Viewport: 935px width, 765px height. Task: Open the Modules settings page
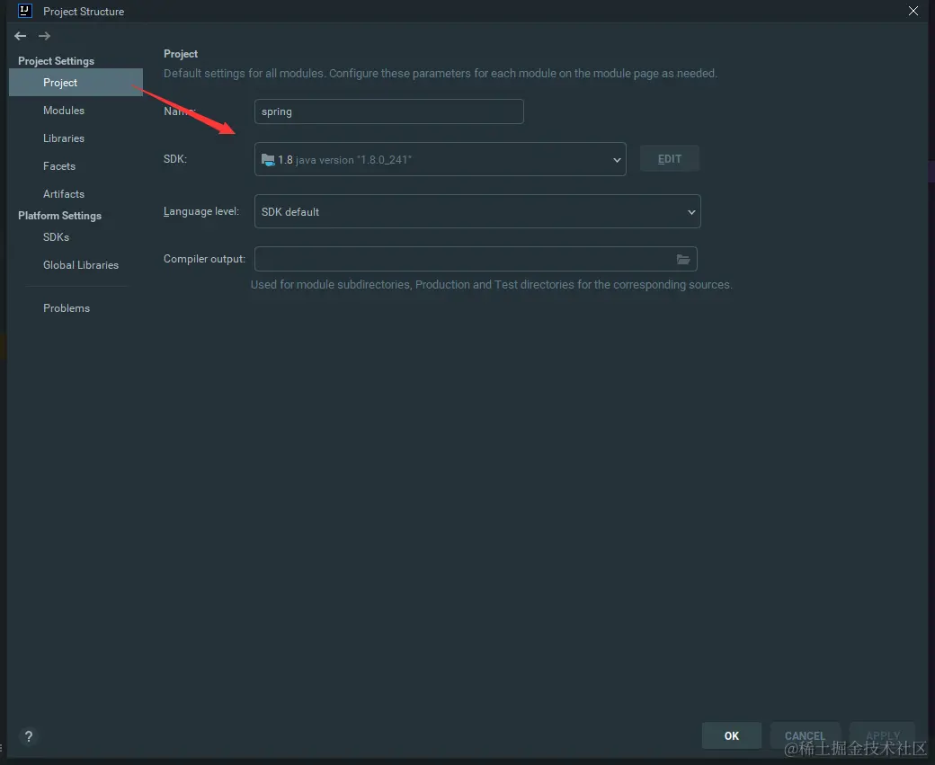(64, 111)
